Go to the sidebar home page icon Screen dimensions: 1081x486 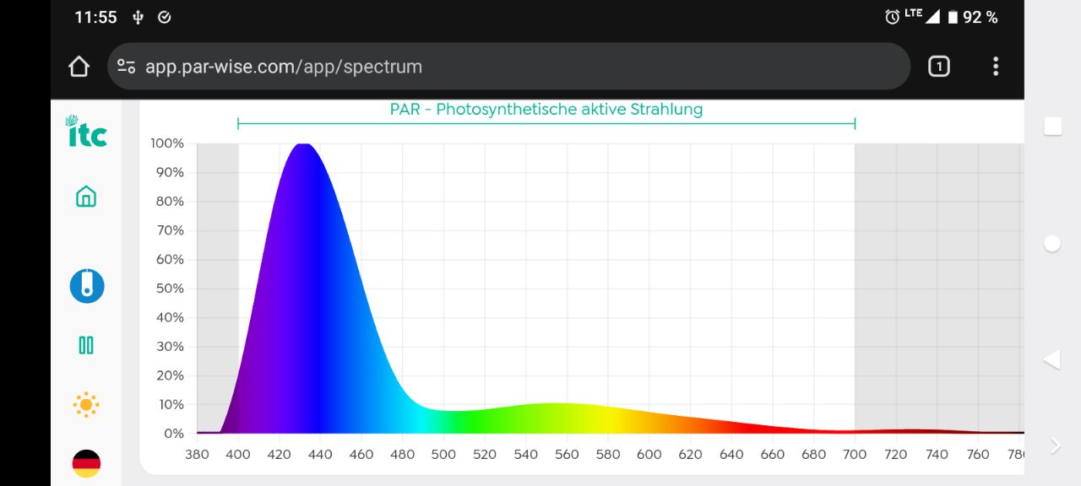pyautogui.click(x=86, y=197)
